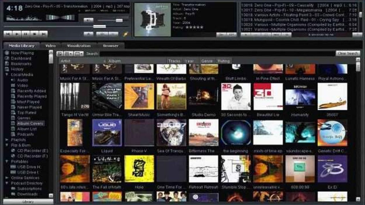This screenshot has width=365, height=205.
Task: Open Bookmarks in the library tree
Action: coord(21,64)
